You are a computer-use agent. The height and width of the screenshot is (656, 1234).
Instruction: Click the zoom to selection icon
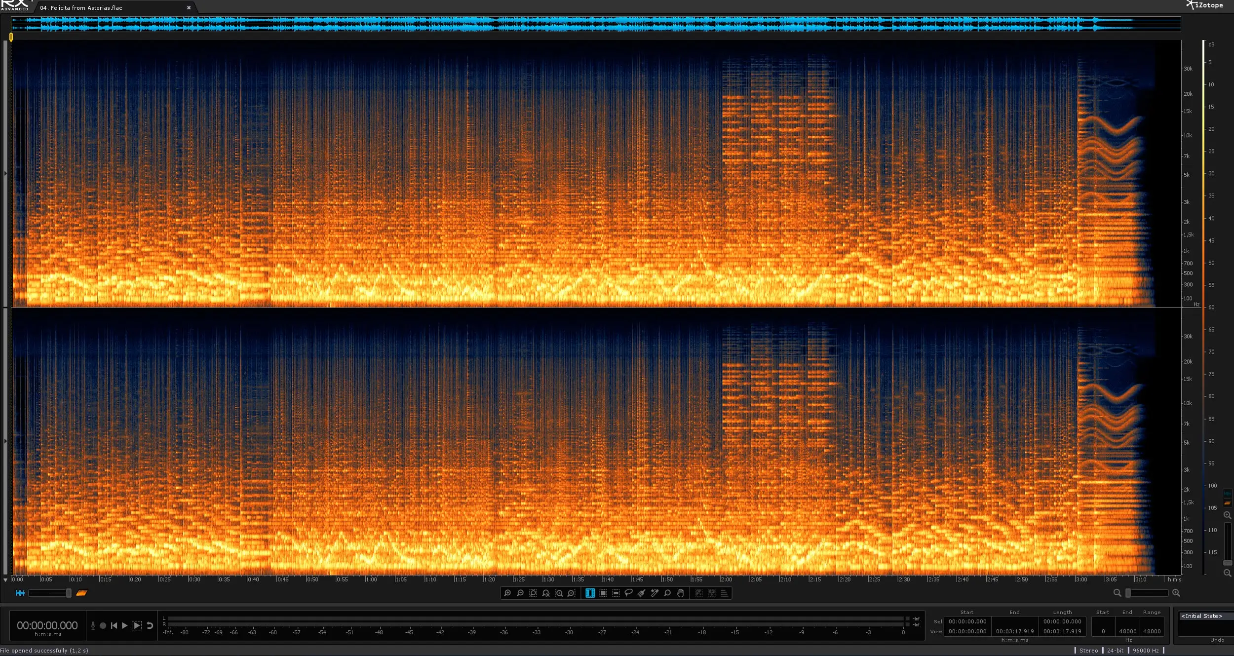click(533, 593)
